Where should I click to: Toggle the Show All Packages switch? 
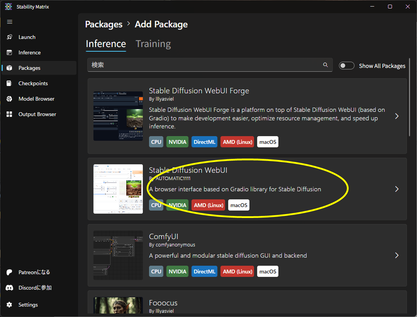[x=347, y=66]
